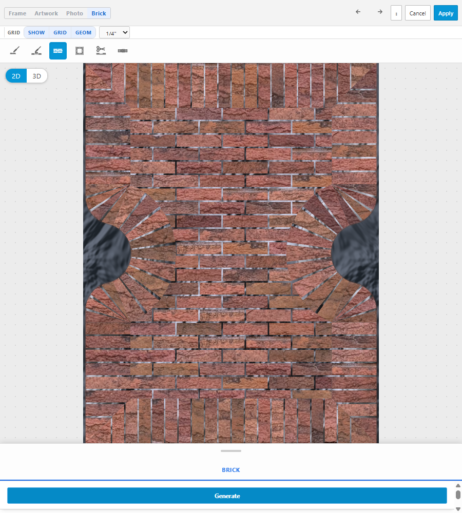
Task: Select the BRICK panel heading
Action: [231, 470]
